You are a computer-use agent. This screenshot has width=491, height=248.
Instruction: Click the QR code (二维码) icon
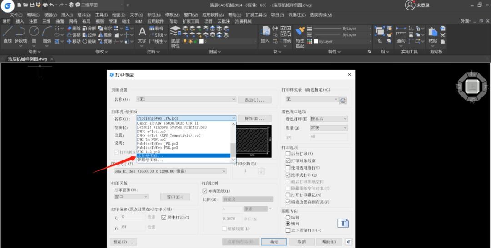coord(285,31)
